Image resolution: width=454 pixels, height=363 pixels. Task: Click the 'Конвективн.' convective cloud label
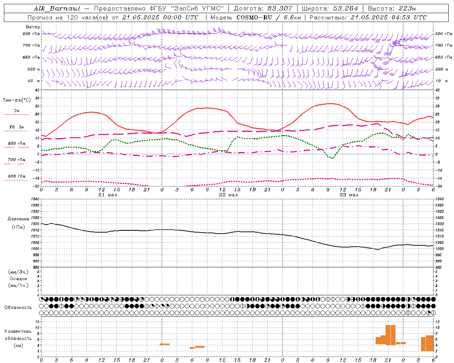click(18, 331)
